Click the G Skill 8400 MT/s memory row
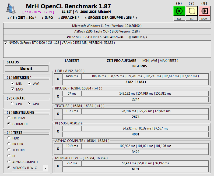The height and width of the screenshot is (176, 214). (107, 37)
